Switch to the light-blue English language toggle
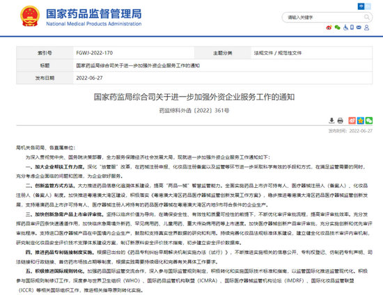383x295 pixels. (368, 6)
